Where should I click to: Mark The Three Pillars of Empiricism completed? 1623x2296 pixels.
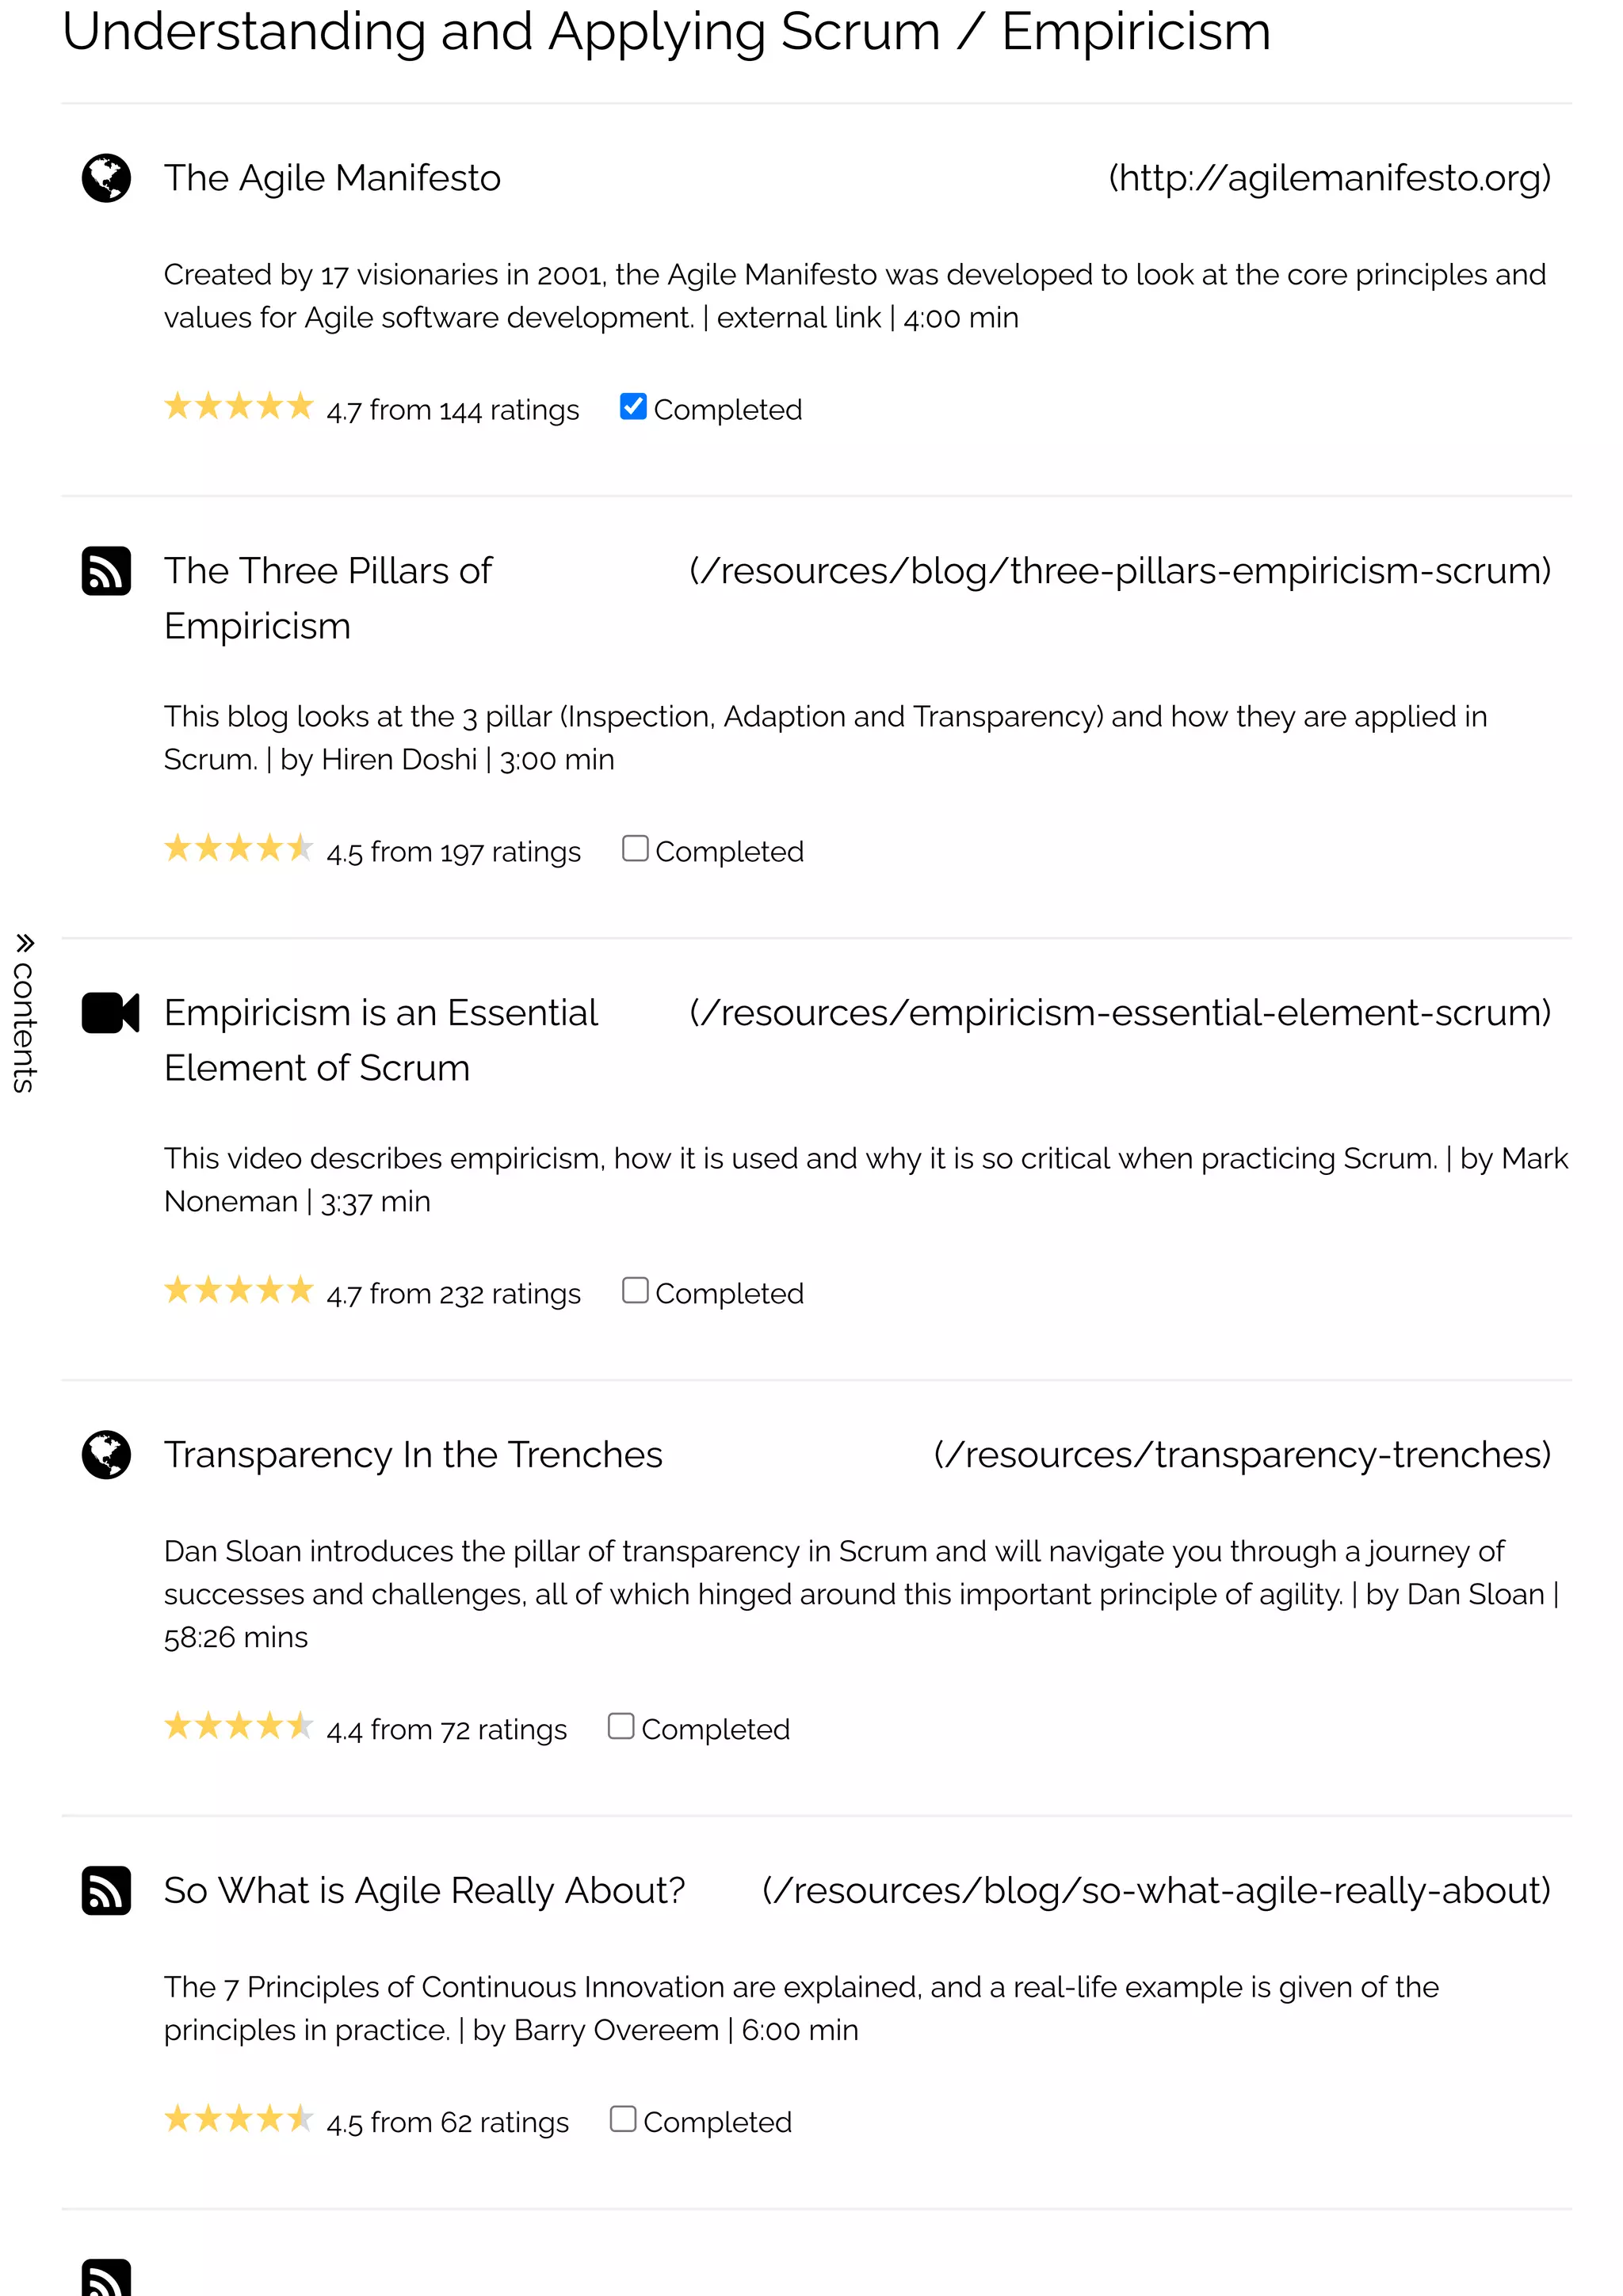pyautogui.click(x=635, y=849)
